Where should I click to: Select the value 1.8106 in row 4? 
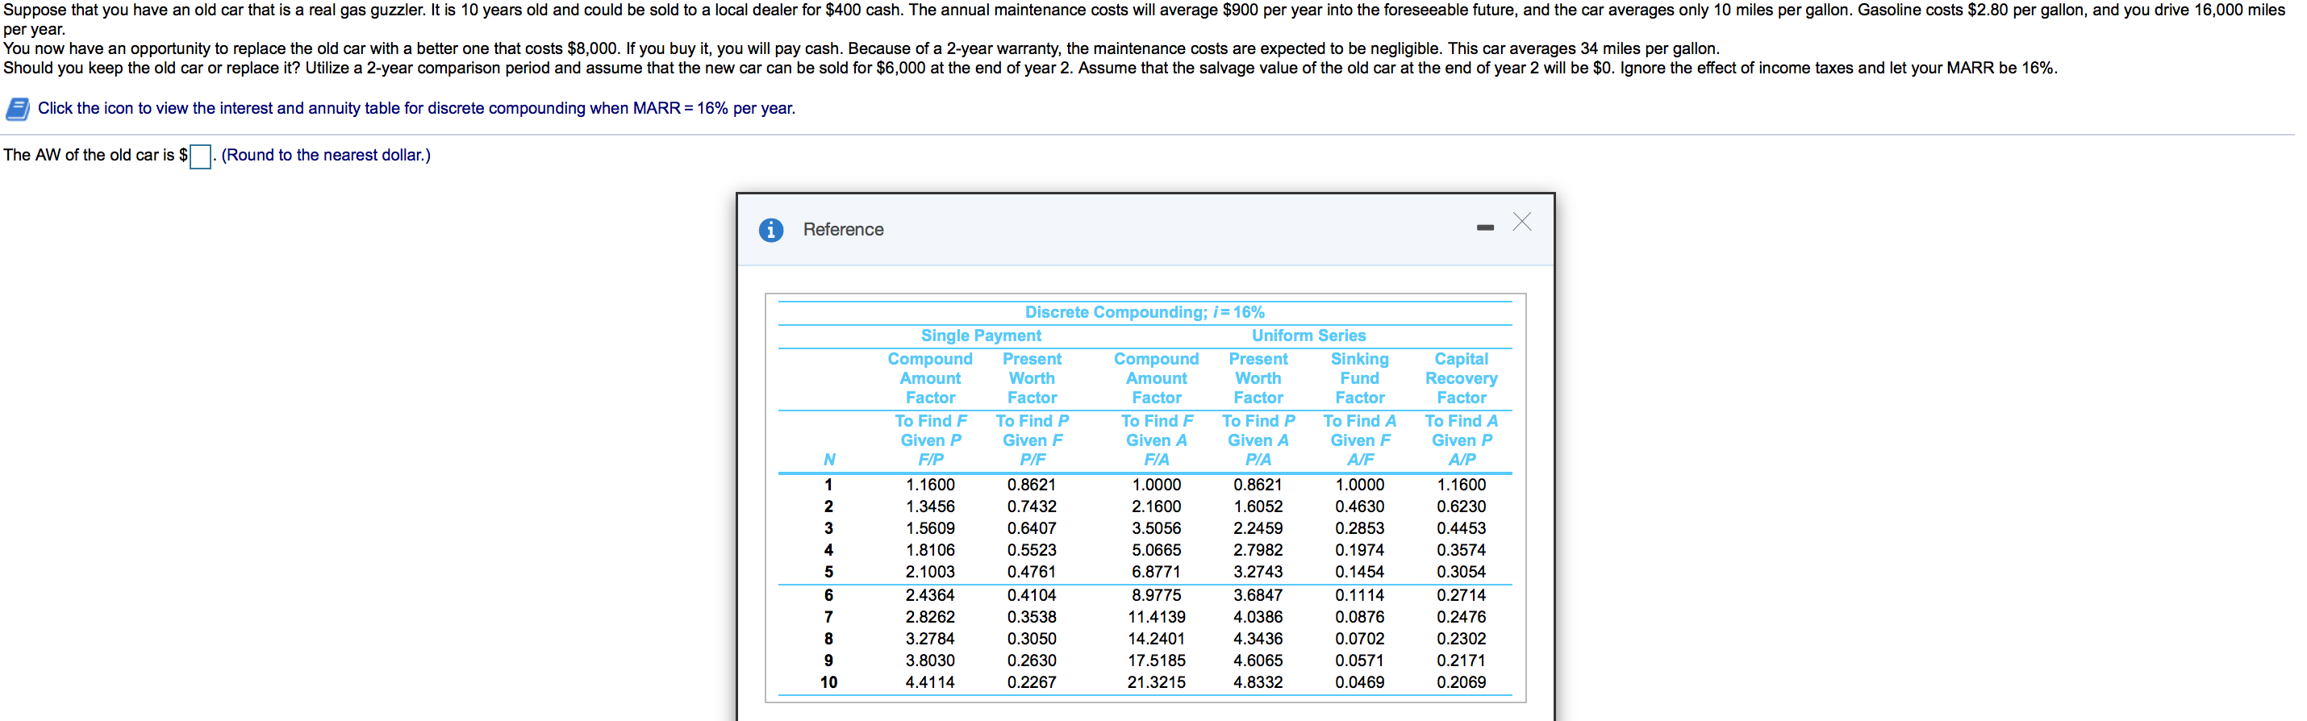pos(931,550)
